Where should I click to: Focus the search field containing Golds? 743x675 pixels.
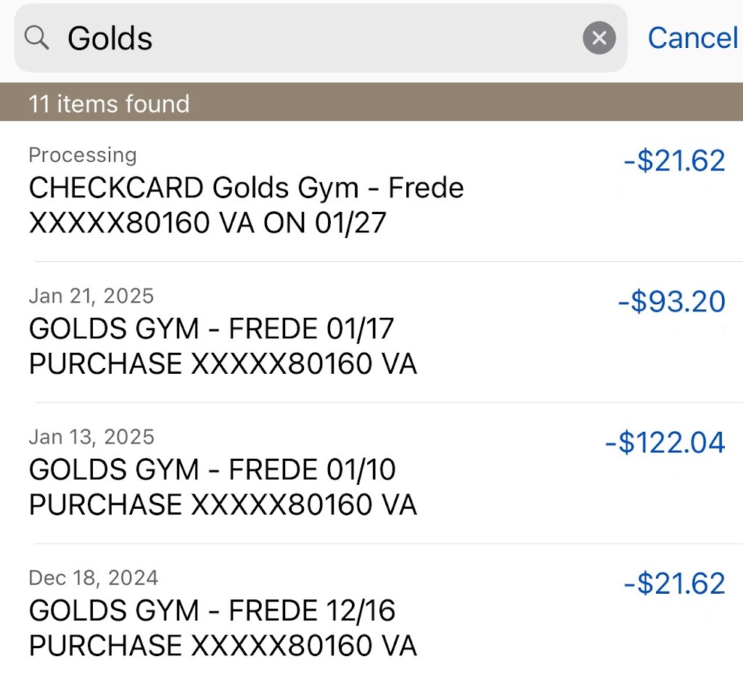(x=319, y=38)
